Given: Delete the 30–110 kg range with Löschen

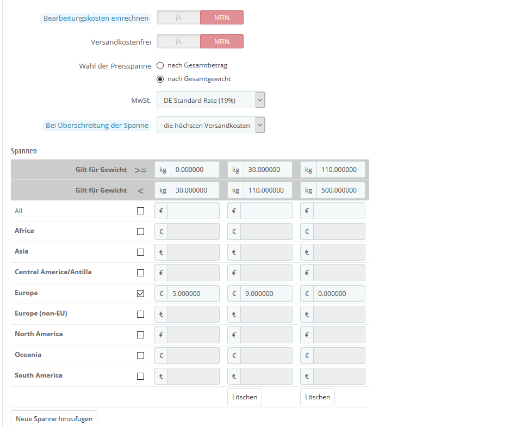Looking at the screenshot, I should click(245, 397).
